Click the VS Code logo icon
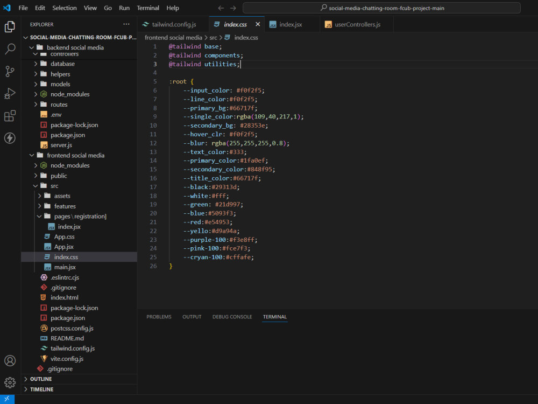 [x=7, y=8]
